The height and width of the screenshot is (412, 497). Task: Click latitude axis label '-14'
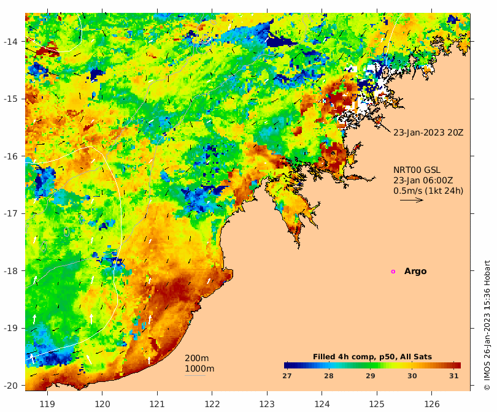click(x=10, y=42)
